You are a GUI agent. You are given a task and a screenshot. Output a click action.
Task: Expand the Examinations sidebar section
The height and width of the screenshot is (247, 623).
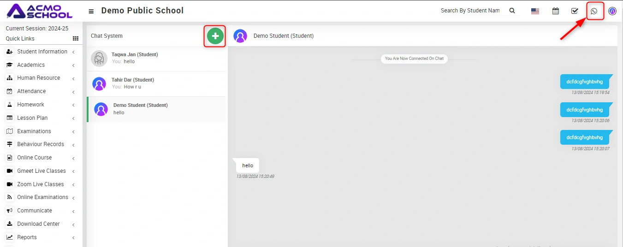point(34,131)
